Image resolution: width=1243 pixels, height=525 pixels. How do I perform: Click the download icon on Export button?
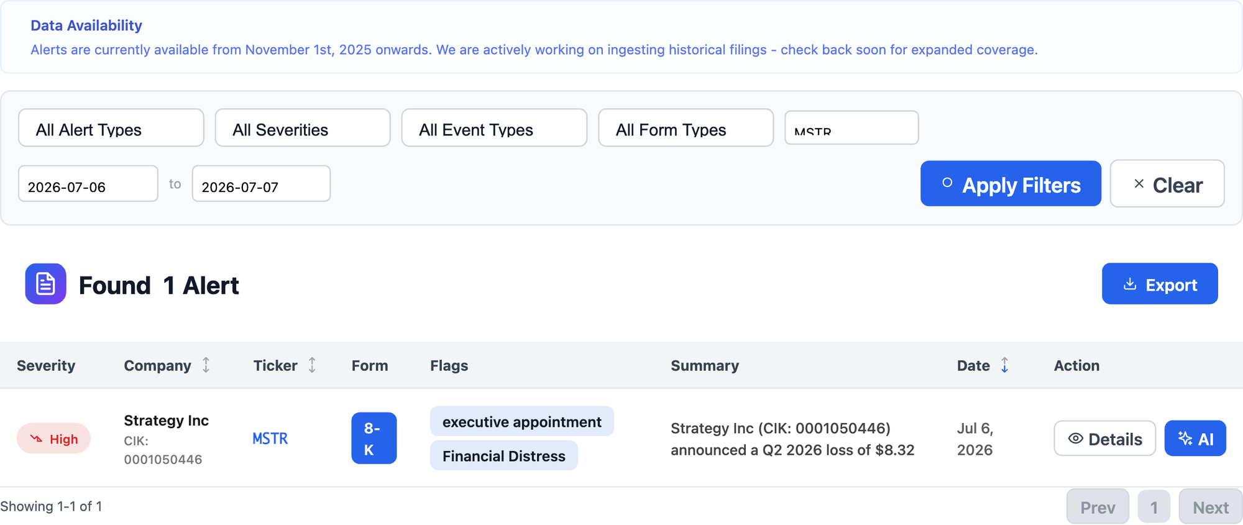(1130, 284)
